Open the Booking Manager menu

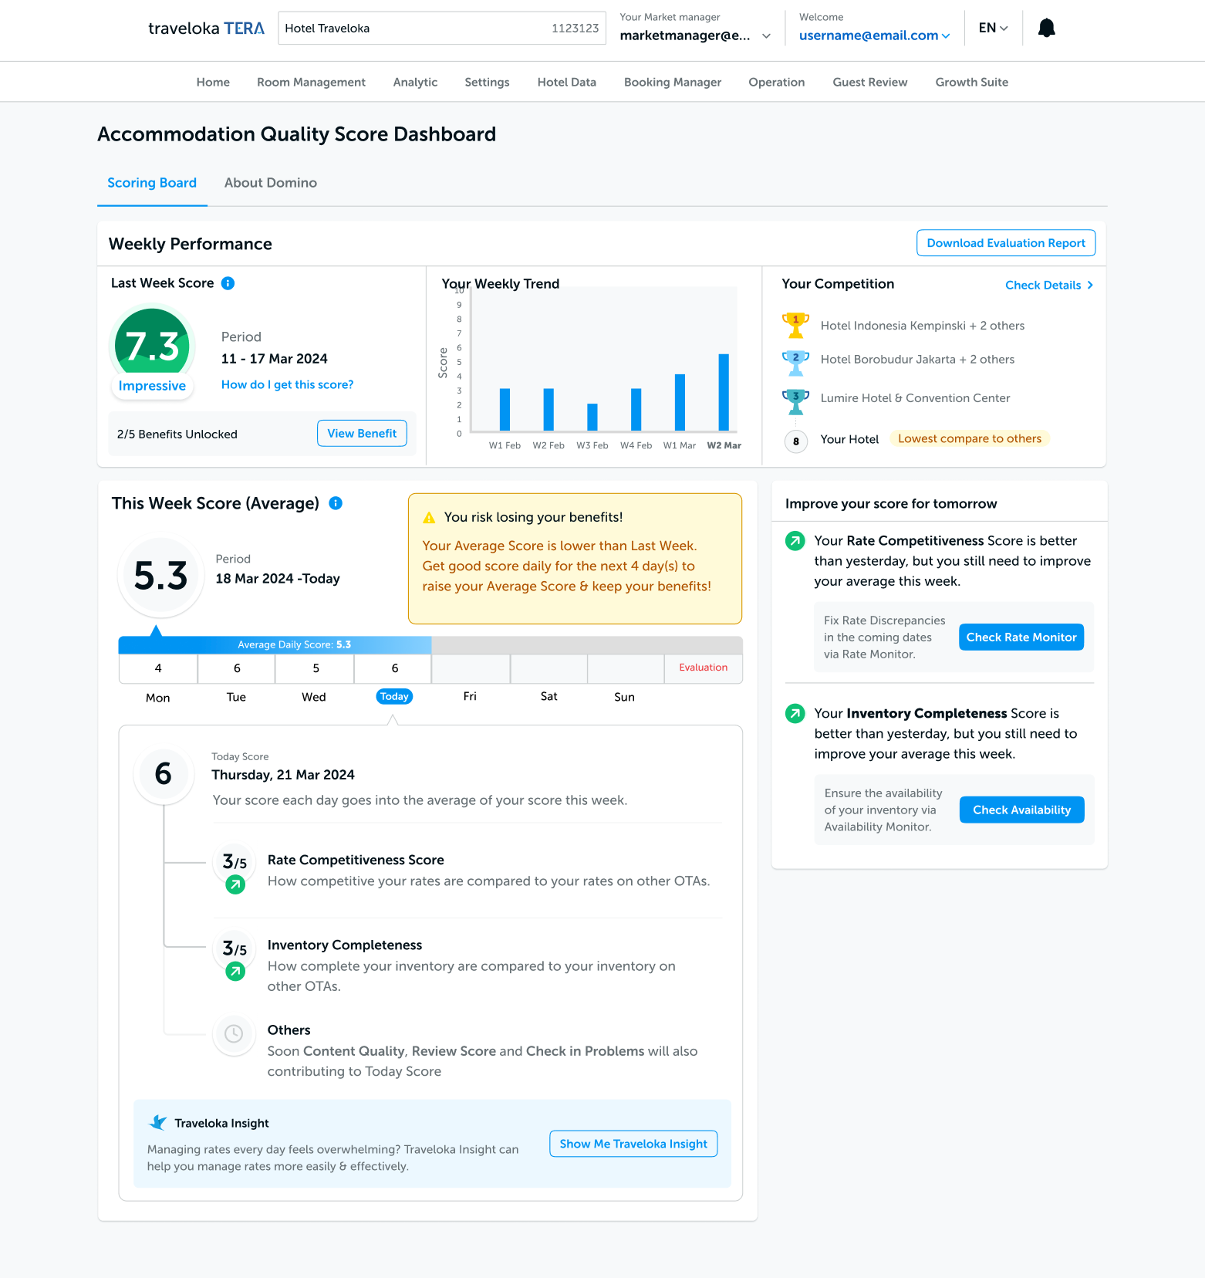pyautogui.click(x=673, y=82)
